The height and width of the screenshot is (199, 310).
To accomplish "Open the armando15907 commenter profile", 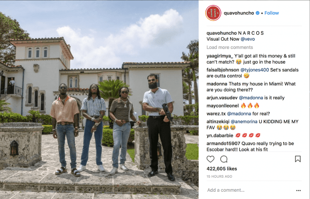I will (x=223, y=143).
